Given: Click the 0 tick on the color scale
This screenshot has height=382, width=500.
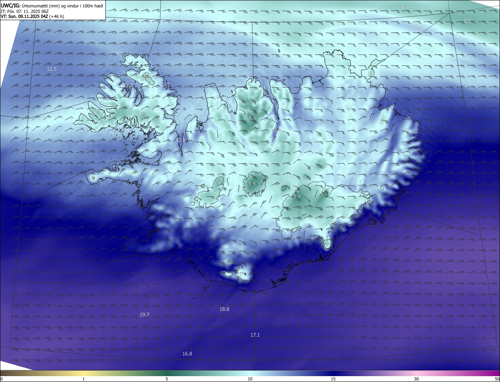Looking at the screenshot, I should (2, 379).
